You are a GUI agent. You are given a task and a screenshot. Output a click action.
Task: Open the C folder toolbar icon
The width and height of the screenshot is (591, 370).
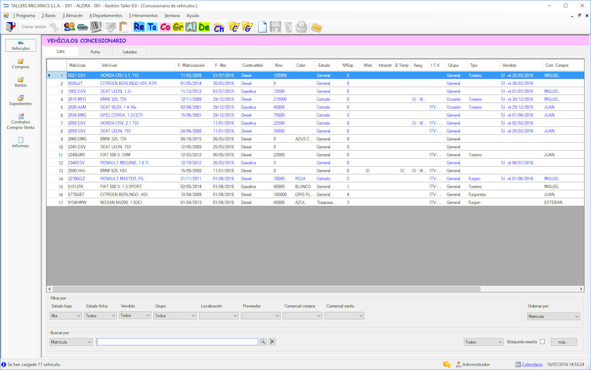234,27
